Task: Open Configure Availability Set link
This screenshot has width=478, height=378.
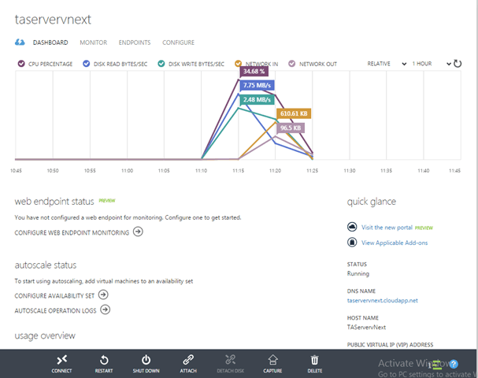Action: pos(54,295)
